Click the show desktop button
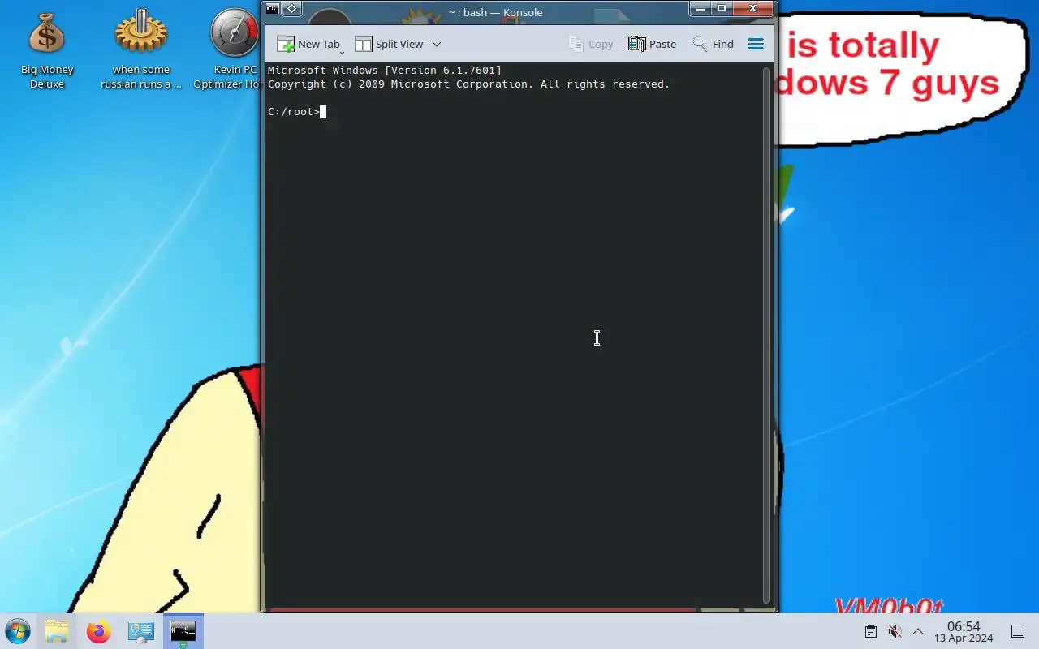1039x649 pixels. pyautogui.click(x=1017, y=631)
